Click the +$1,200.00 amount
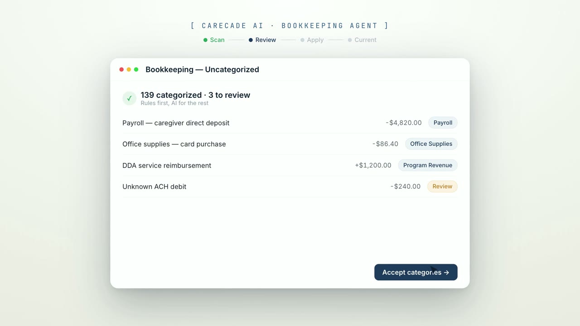Screen dimensions: 580x326 (373, 165)
